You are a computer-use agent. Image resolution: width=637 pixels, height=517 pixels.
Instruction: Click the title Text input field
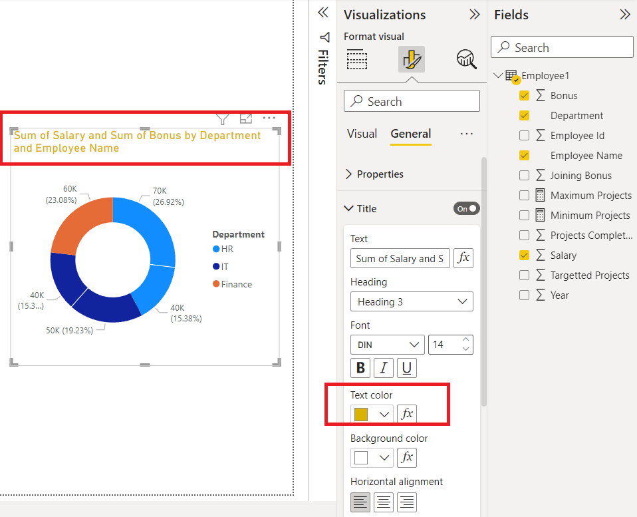(400, 258)
